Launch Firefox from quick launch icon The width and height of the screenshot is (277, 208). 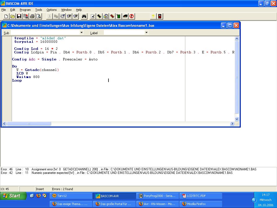(x=38, y=196)
